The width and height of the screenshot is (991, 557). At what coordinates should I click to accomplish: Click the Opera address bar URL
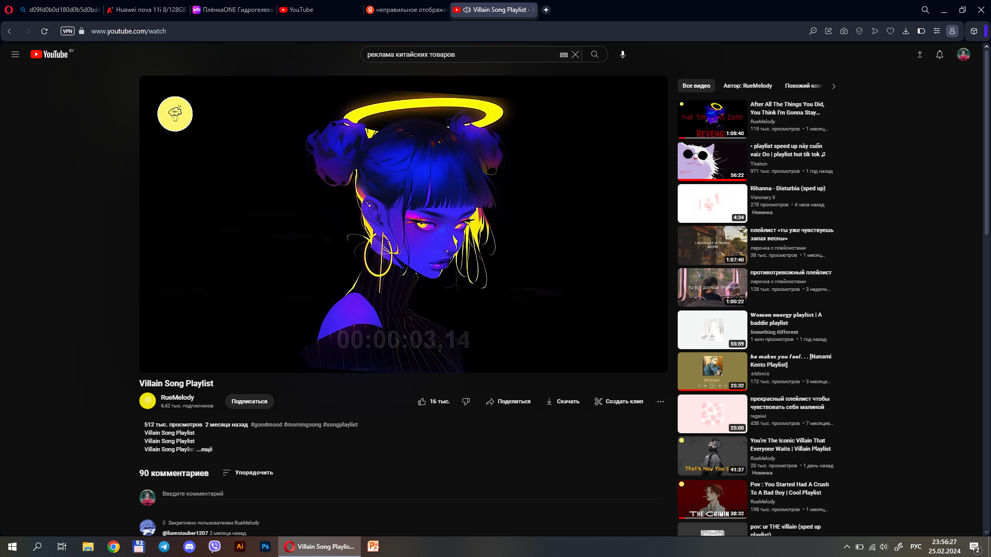coord(129,31)
